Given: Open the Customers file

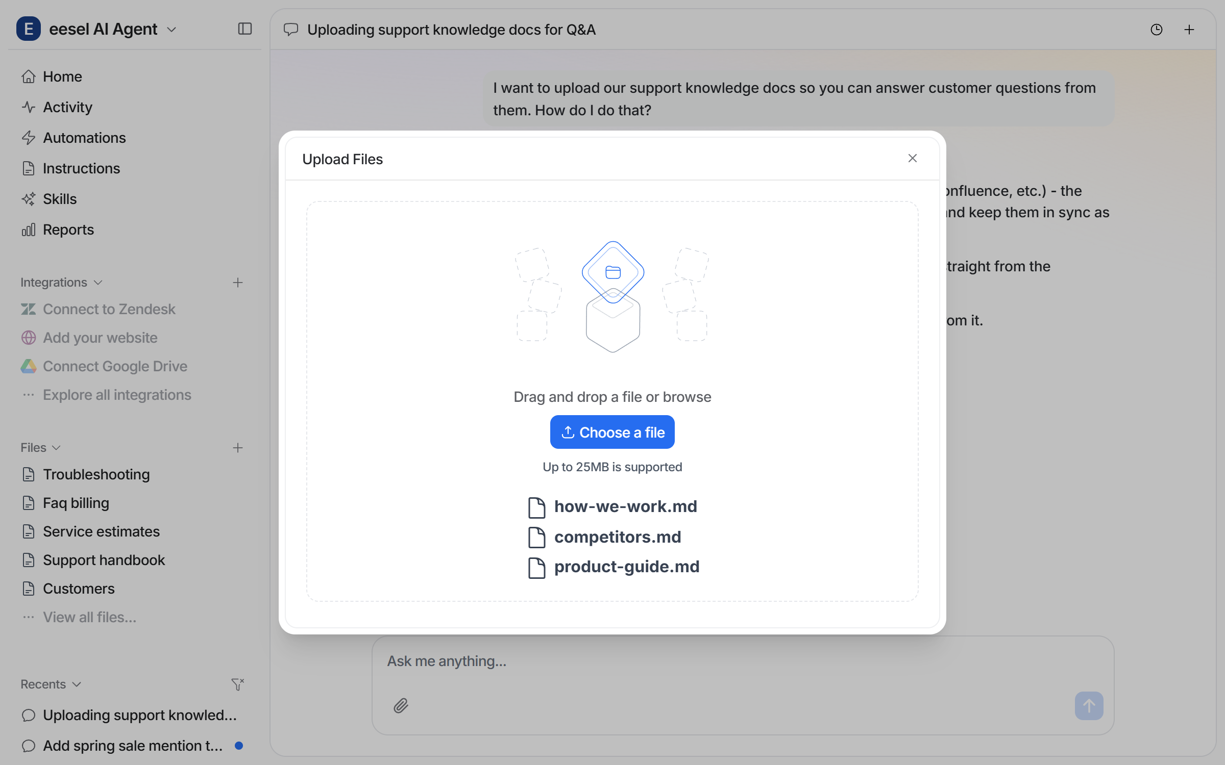Looking at the screenshot, I should 68,589.
